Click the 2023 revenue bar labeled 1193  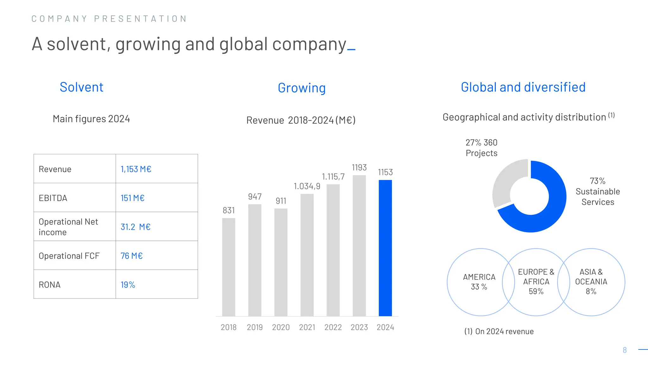pos(359,246)
